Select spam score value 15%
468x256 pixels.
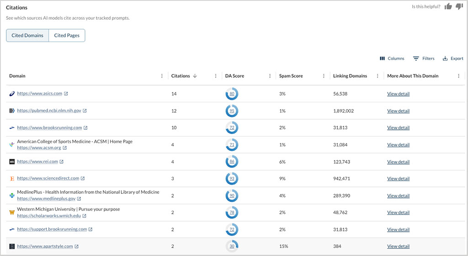pos(283,246)
